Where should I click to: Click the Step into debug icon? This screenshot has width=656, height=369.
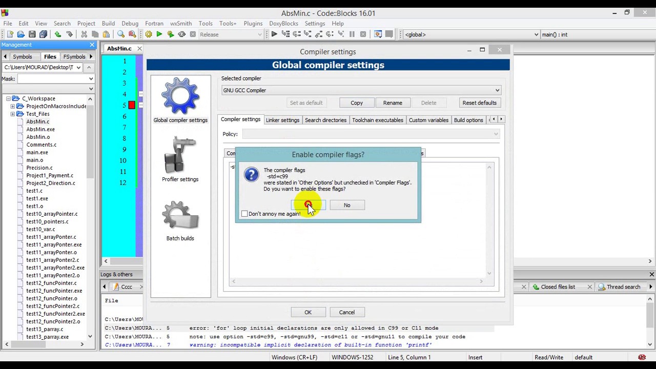tap(307, 34)
